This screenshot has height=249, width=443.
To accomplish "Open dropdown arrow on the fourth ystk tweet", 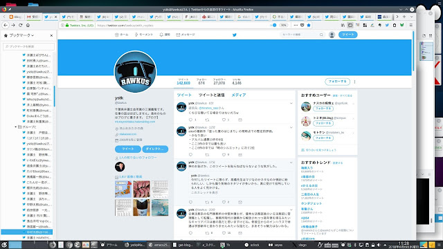I will 291,210.
